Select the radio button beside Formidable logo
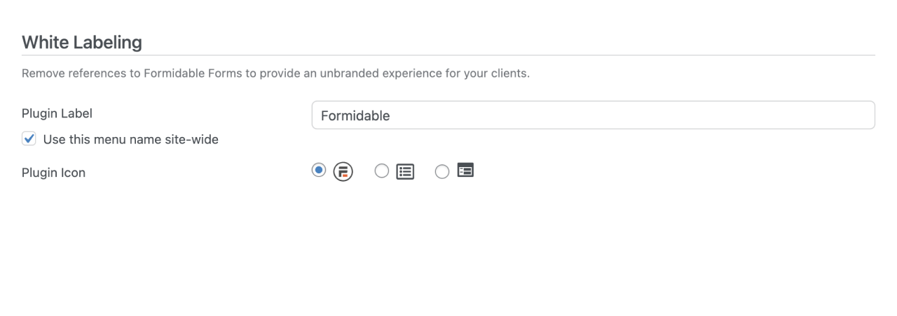The width and height of the screenshot is (897, 316). tap(319, 170)
